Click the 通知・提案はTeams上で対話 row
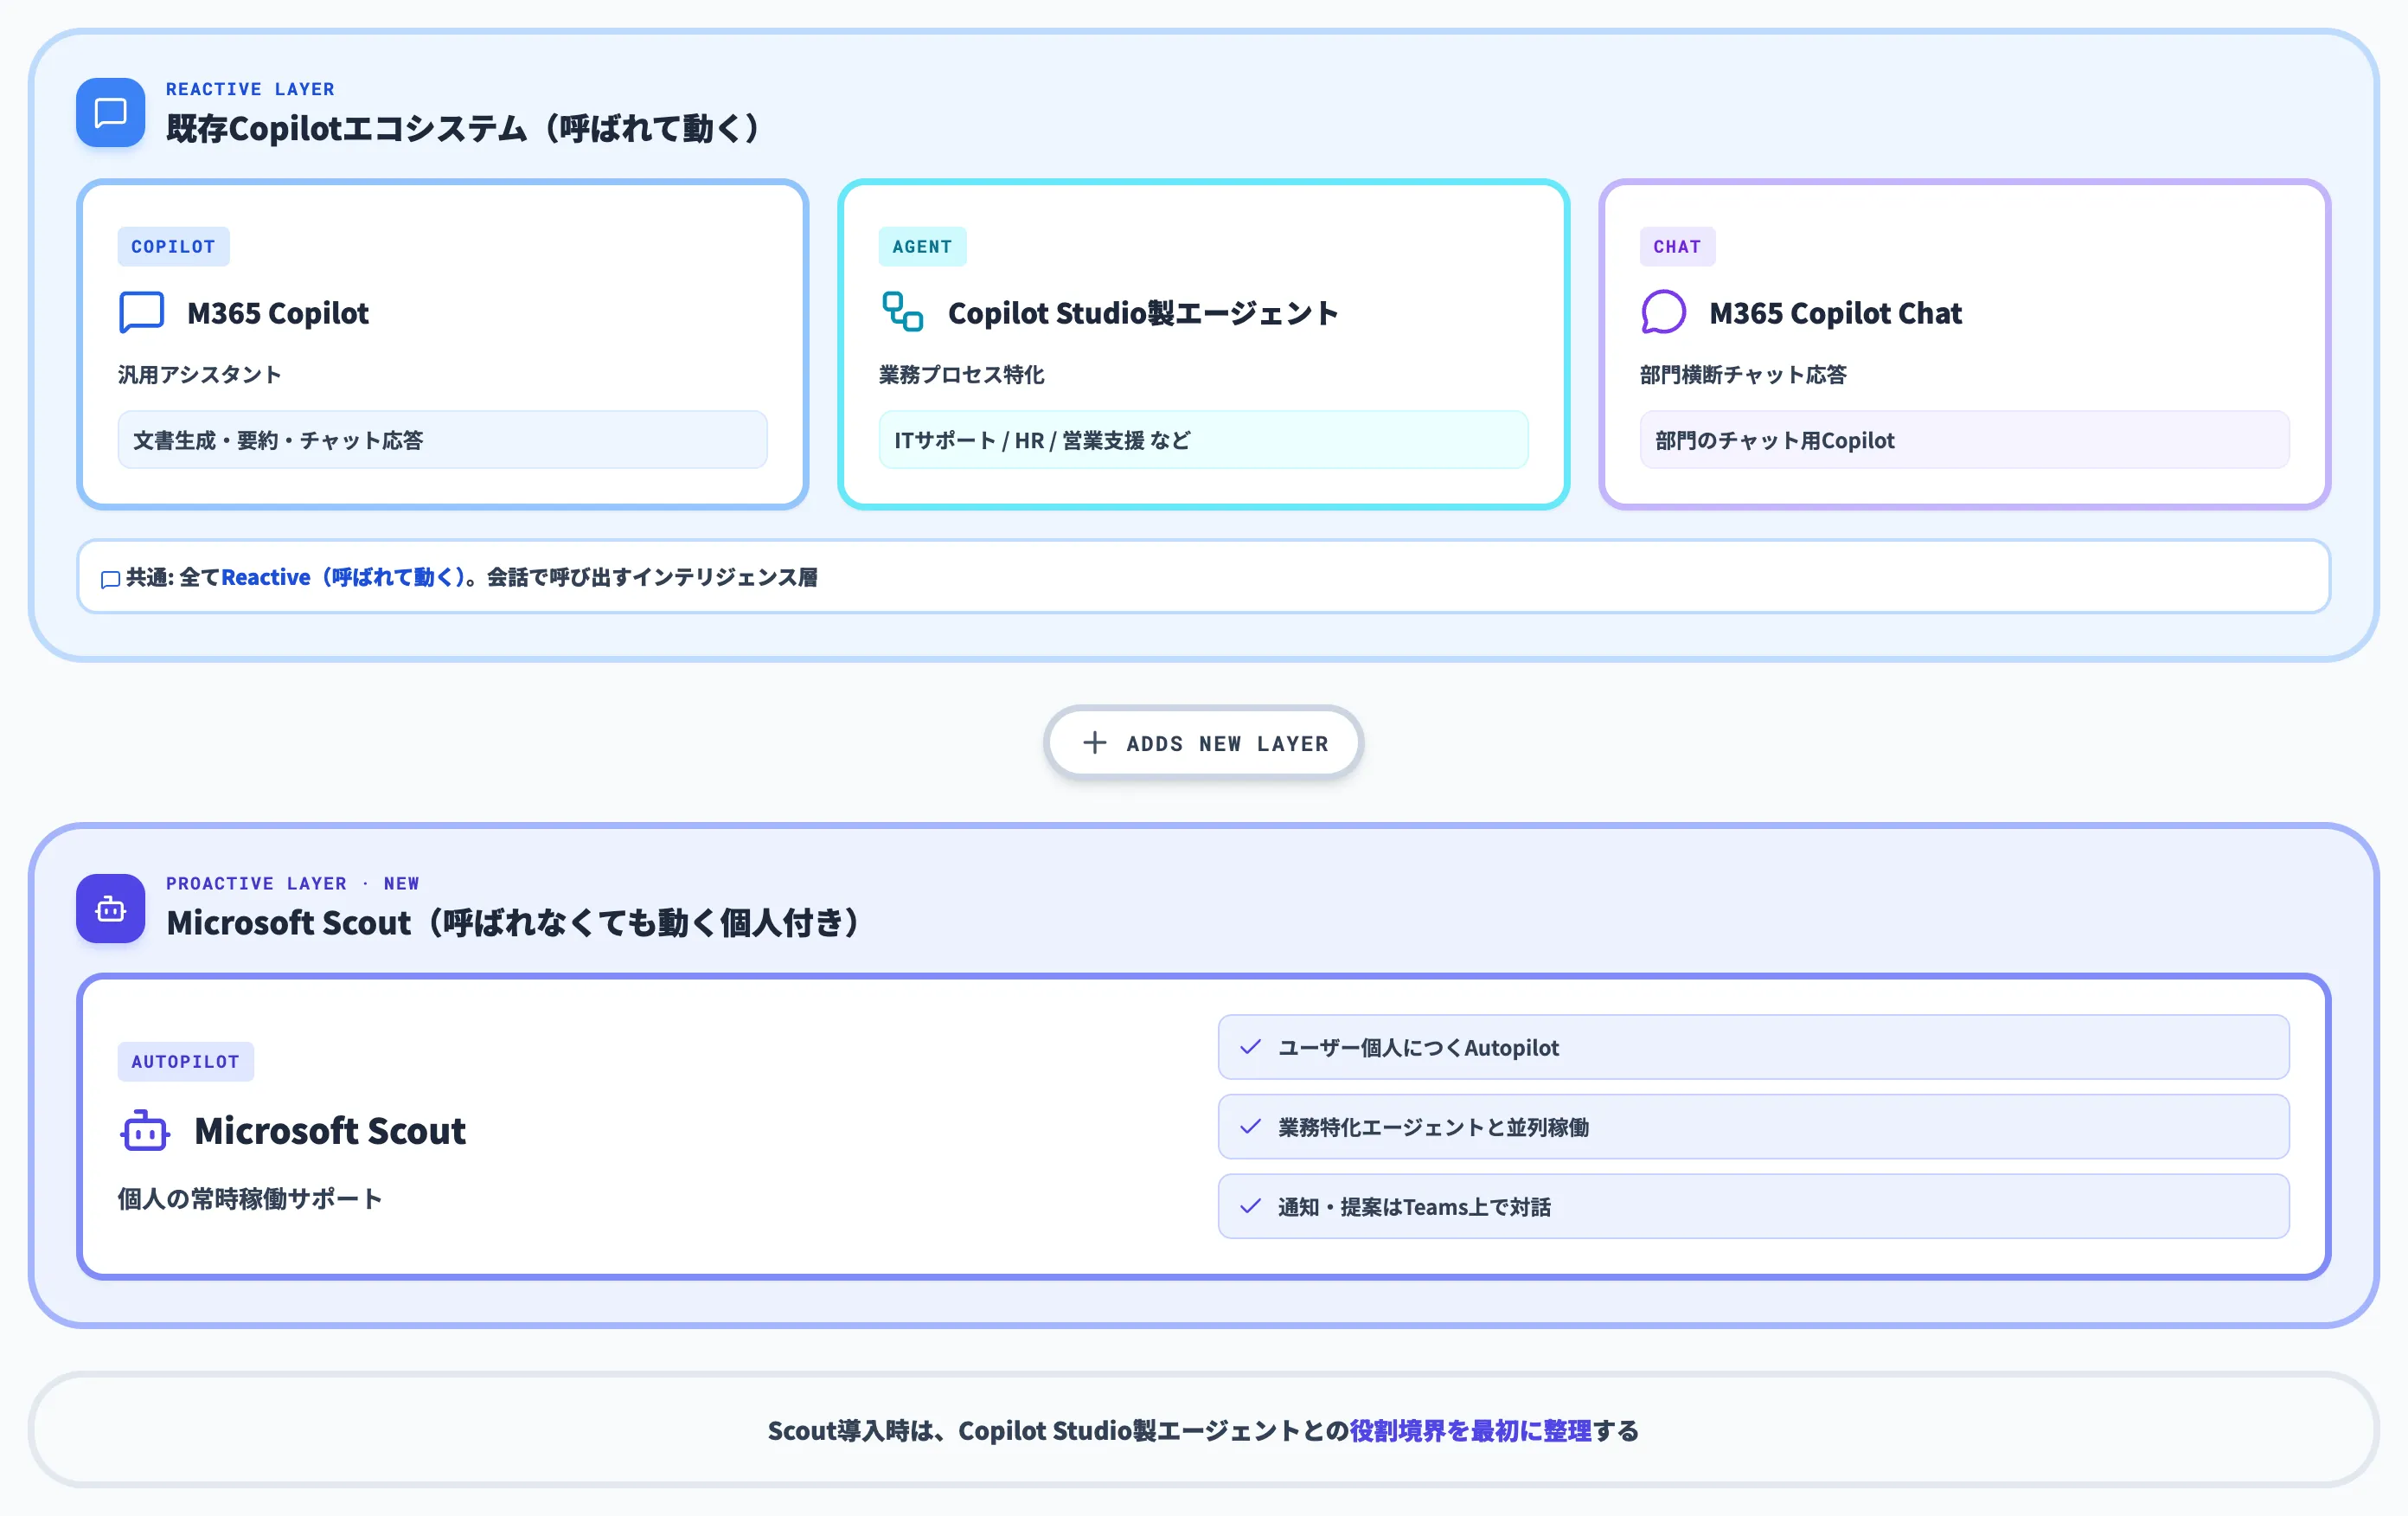 click(x=1753, y=1207)
